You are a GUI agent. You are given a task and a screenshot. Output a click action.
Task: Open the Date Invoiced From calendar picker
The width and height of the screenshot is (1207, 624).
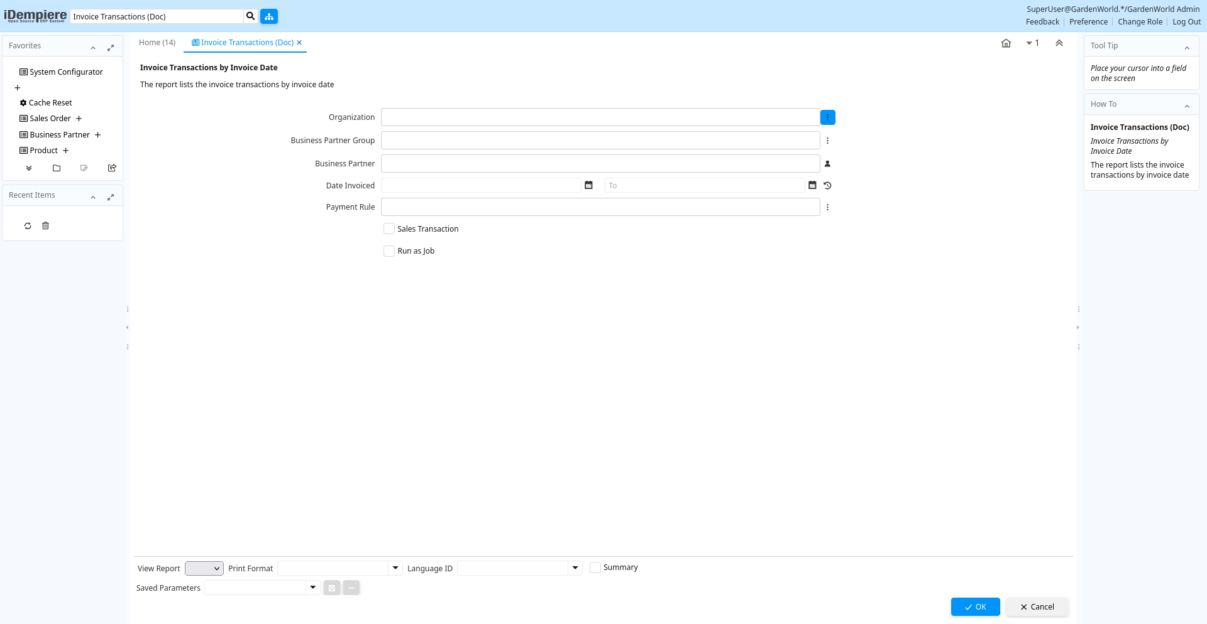click(x=588, y=185)
